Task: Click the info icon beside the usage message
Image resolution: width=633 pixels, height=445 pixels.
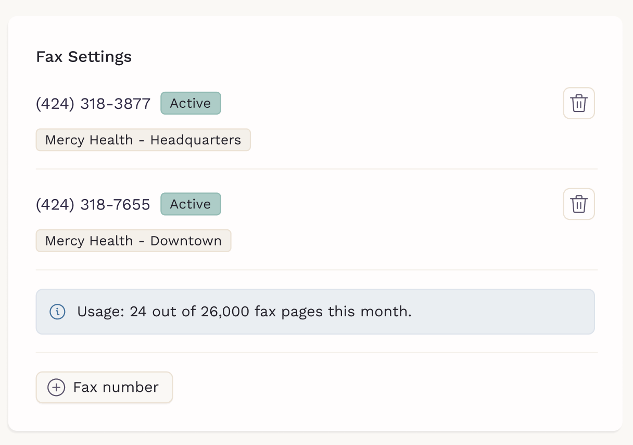Action: 57,312
